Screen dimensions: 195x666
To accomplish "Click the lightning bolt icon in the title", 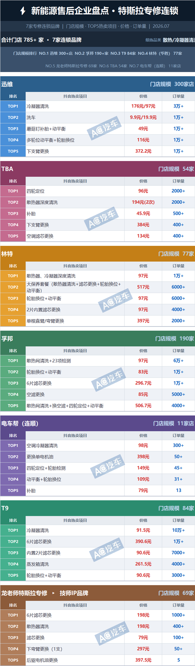I will tap(23, 11).
